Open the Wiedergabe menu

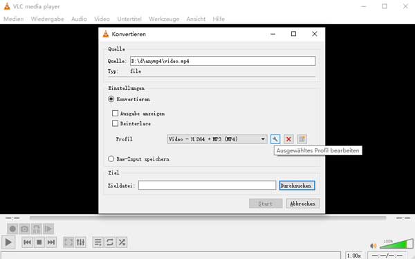(x=47, y=19)
